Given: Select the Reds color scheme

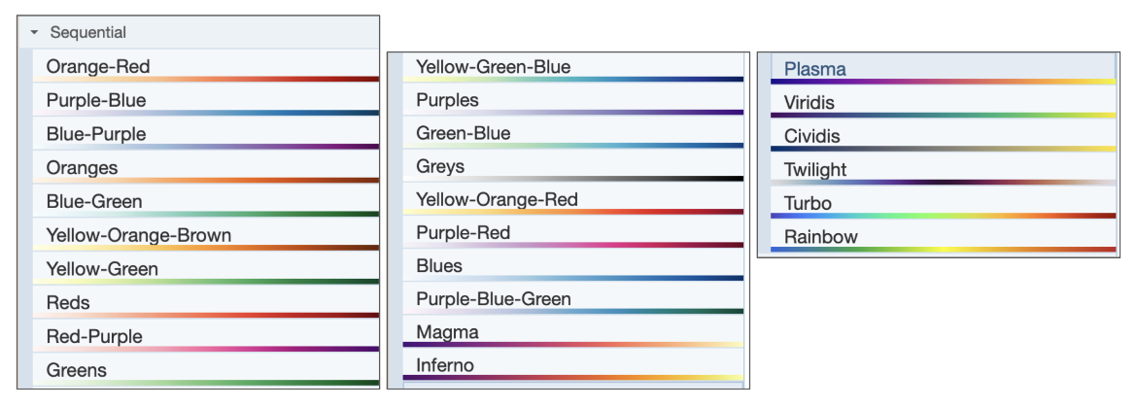Looking at the screenshot, I should click(68, 303).
